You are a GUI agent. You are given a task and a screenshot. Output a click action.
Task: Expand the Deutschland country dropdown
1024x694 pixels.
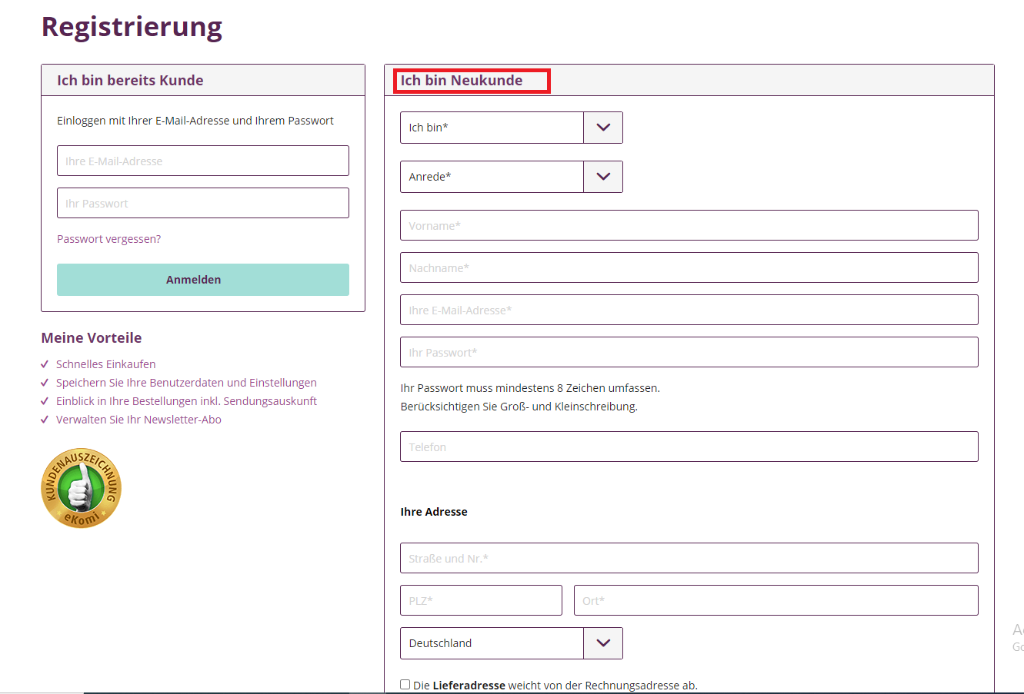click(x=511, y=643)
